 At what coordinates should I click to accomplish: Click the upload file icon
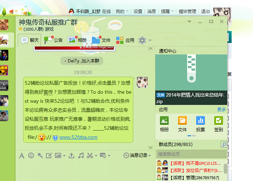(71, 155)
